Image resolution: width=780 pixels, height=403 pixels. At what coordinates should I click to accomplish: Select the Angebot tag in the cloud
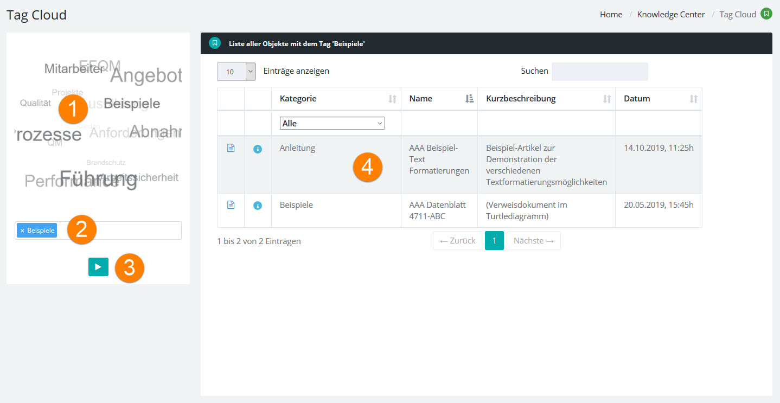coord(146,76)
